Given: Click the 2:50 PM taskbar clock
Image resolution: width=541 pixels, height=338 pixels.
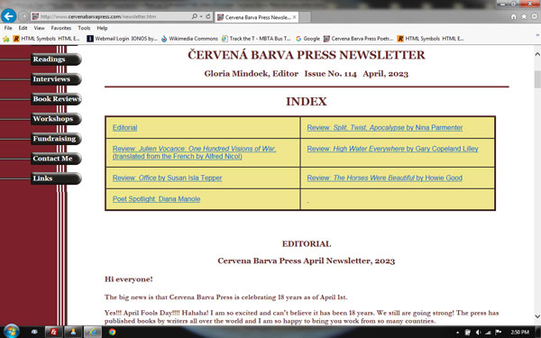Looking at the screenshot, I should 519,333.
